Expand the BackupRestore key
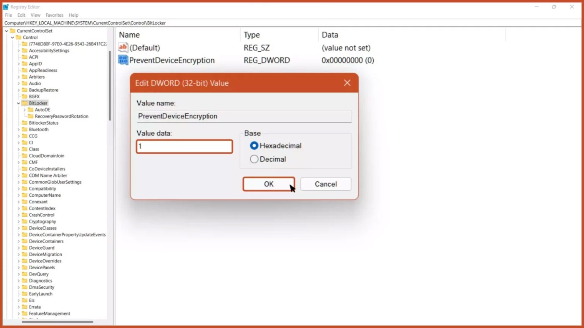 pyautogui.click(x=18, y=90)
